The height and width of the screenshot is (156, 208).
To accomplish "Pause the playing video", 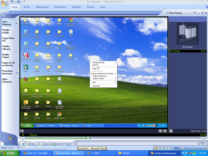I will (x=22, y=144).
